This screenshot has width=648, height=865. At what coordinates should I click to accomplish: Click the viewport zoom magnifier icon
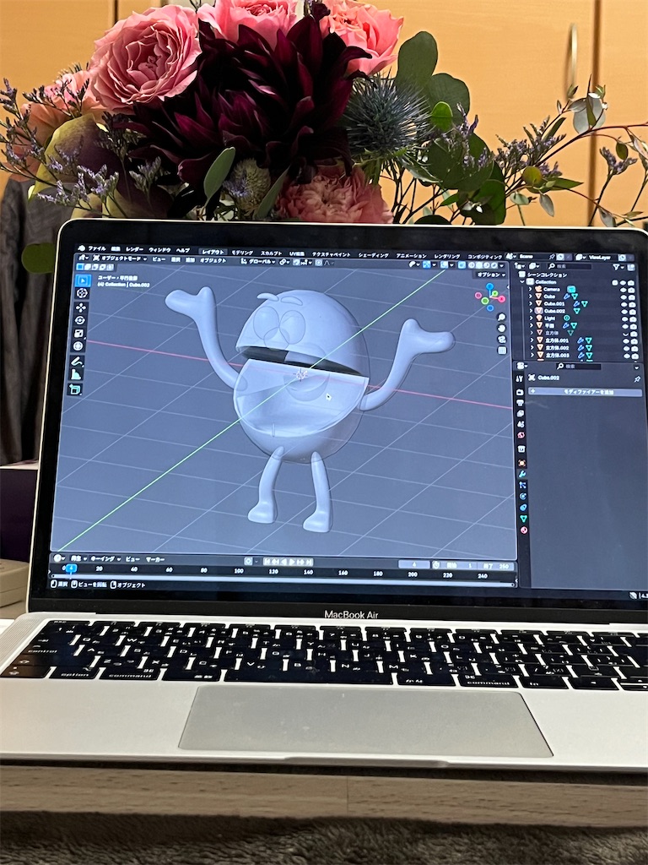click(501, 318)
